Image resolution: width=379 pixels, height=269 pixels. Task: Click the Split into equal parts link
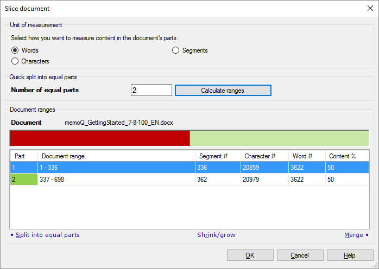click(x=47, y=235)
